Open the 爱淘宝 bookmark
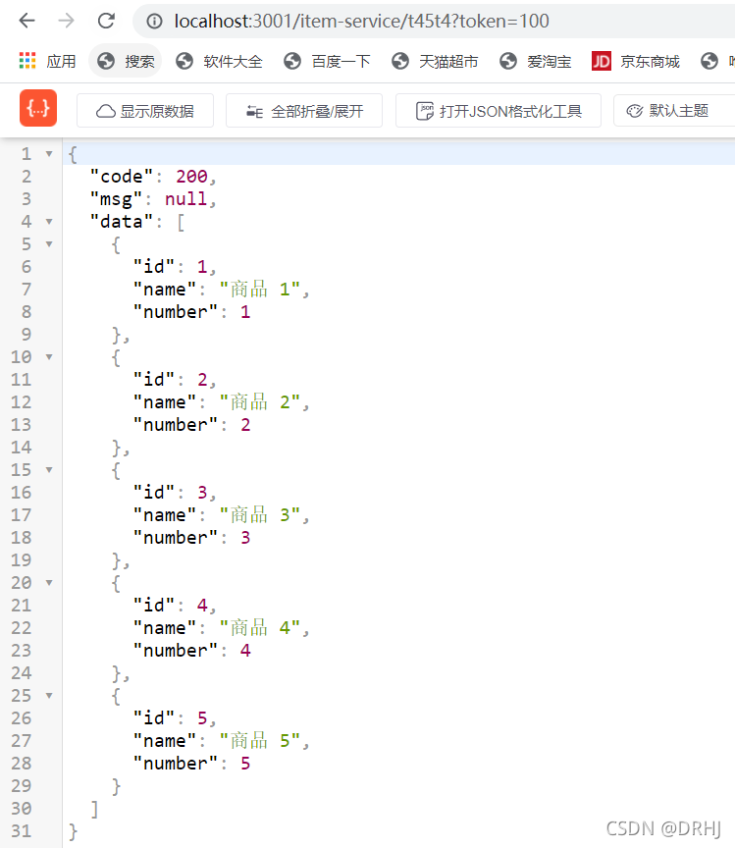 (536, 61)
